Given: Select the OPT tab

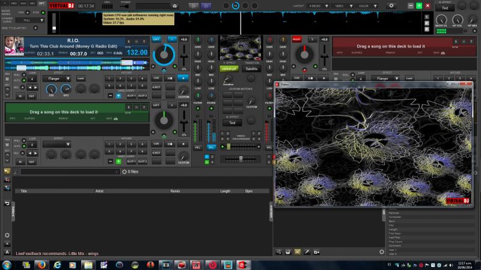Looking at the screenshot, I should pos(41,4).
